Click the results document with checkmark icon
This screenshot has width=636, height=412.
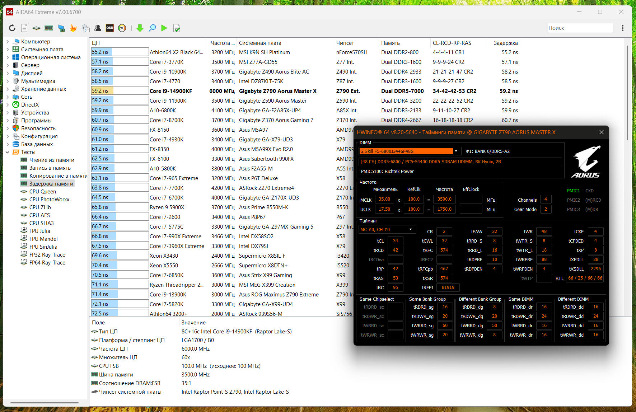click(x=177, y=28)
